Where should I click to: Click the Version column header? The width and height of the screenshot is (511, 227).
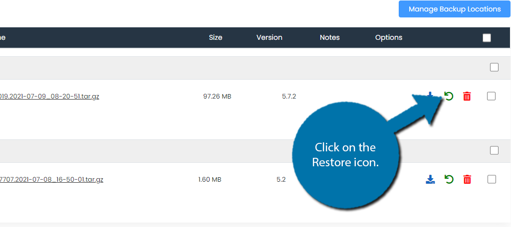[269, 37]
